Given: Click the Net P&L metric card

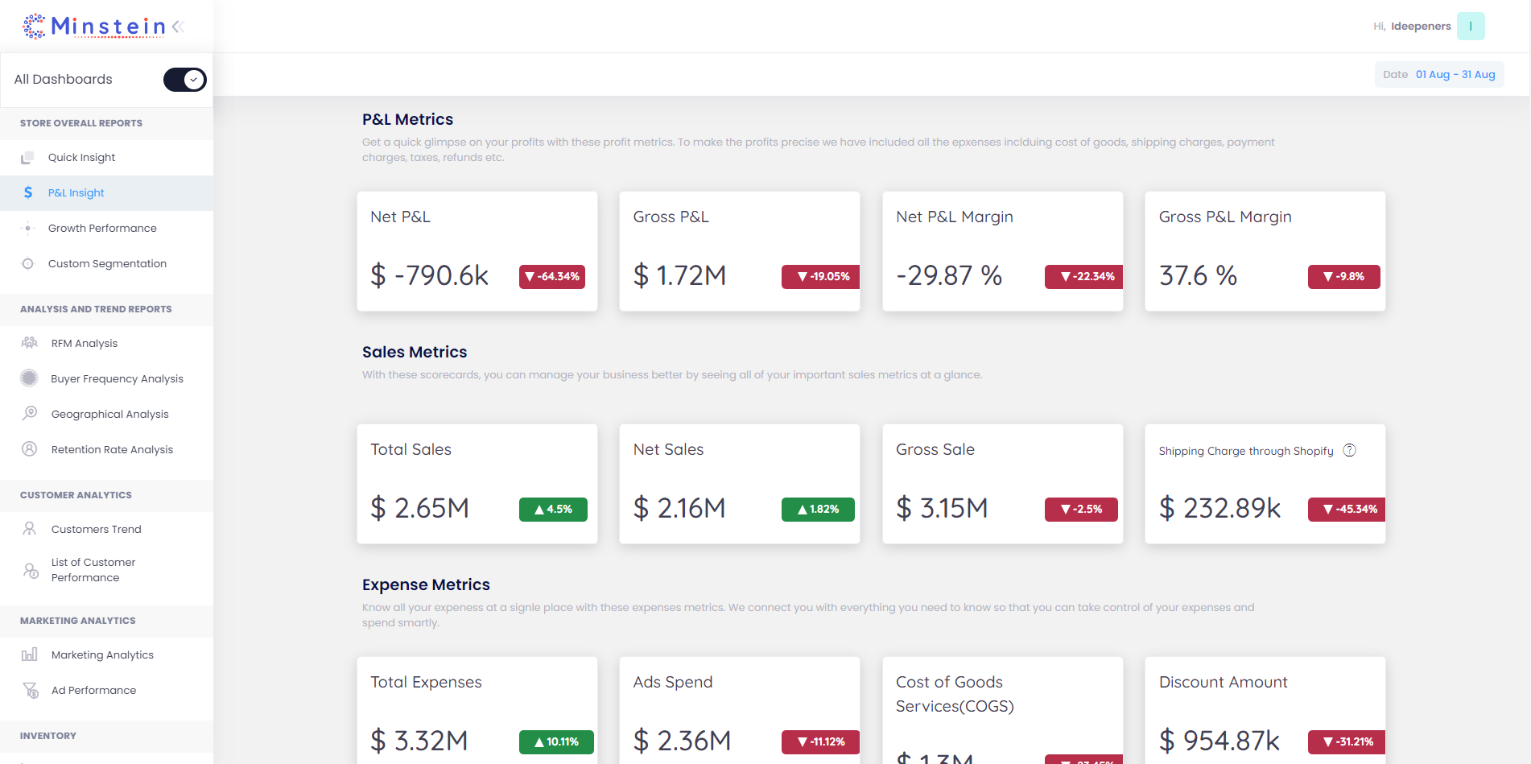Looking at the screenshot, I should [477, 250].
